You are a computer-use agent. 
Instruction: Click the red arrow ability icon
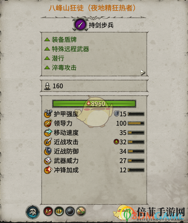click(48, 211)
